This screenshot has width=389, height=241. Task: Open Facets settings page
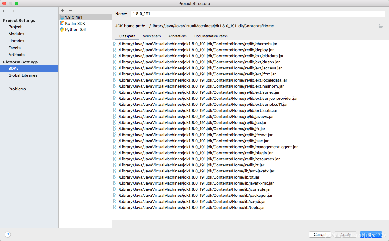click(x=15, y=48)
